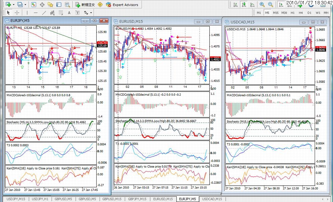The height and width of the screenshot is (202, 333).
Task: Click the 1.4052 price label in EURUSD chart
Action: (x=215, y=60)
